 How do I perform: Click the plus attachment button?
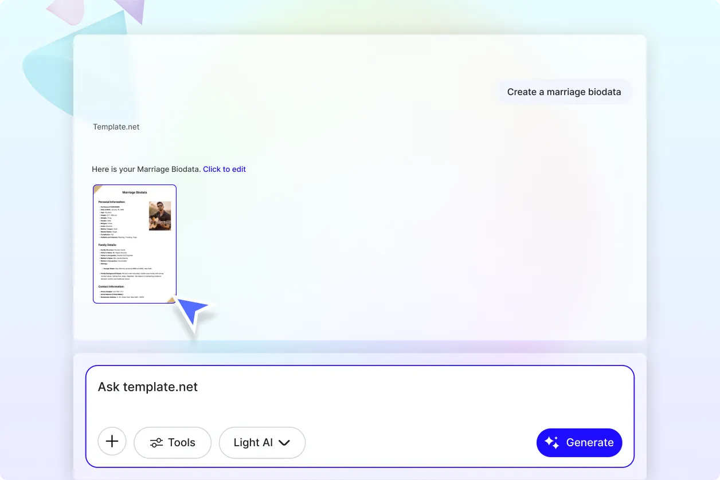pyautogui.click(x=112, y=442)
